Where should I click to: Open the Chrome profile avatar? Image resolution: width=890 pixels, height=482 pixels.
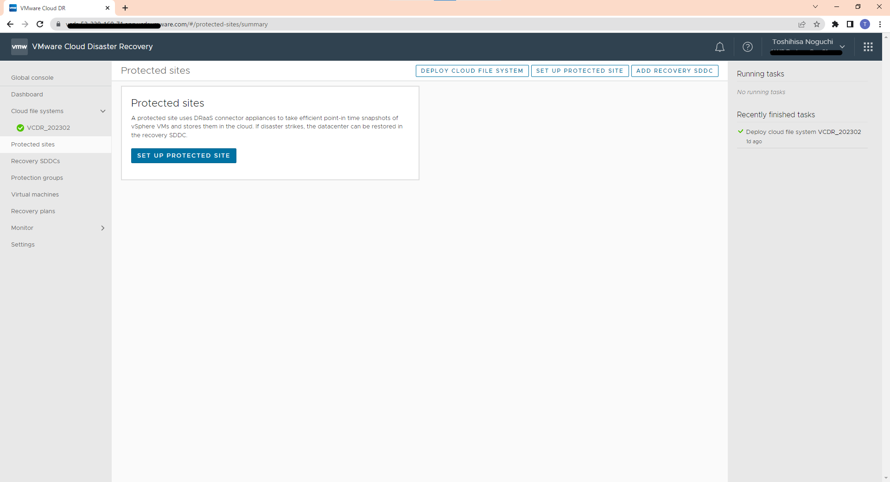pos(865,24)
